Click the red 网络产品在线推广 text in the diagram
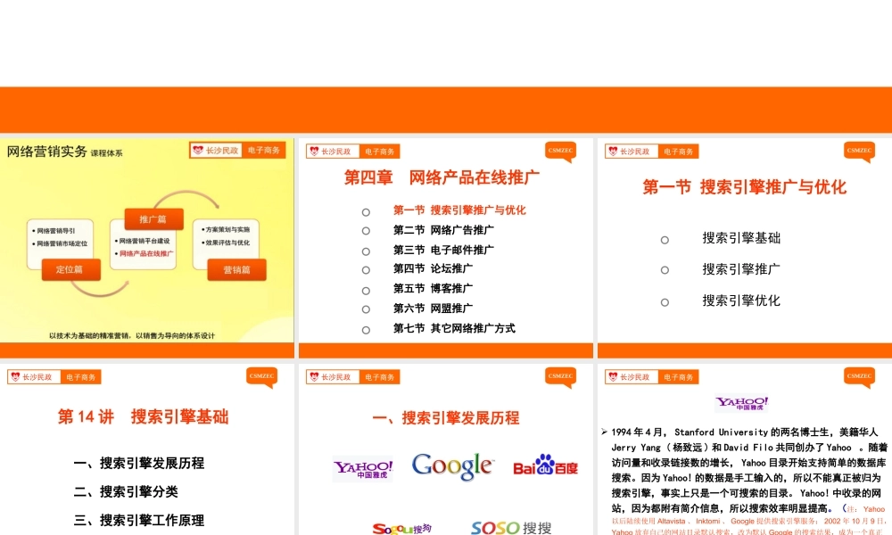 (145, 254)
